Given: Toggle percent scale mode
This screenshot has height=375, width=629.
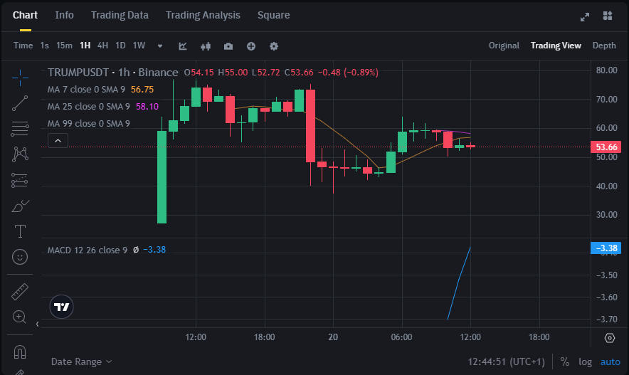Looking at the screenshot, I should point(565,361).
